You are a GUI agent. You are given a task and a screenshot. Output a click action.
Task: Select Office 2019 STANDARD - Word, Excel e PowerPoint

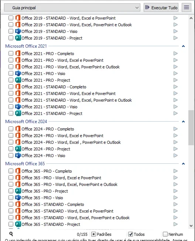click(x=68, y=18)
